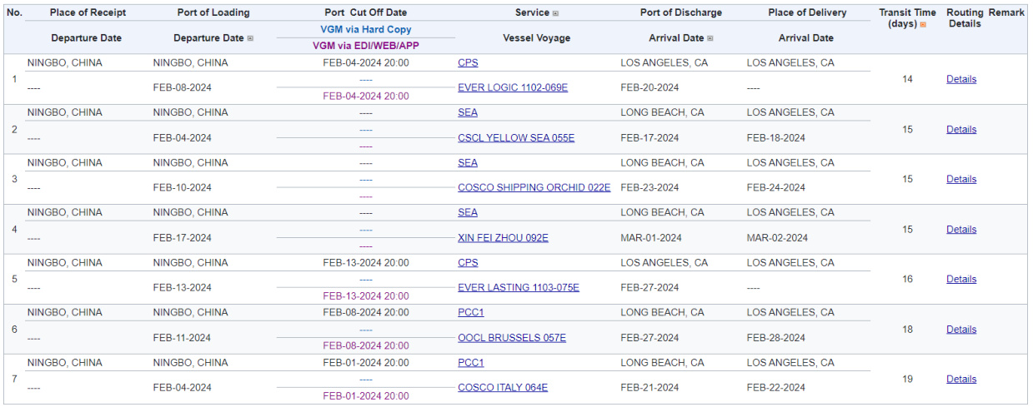The image size is (1033, 407).
Task: Open SEA service link in row 4
Action: point(468,213)
